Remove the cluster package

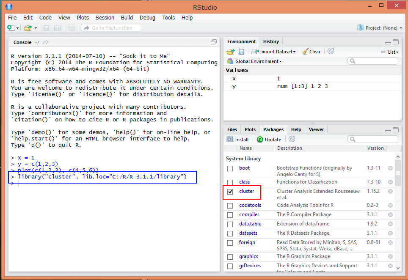390,191
